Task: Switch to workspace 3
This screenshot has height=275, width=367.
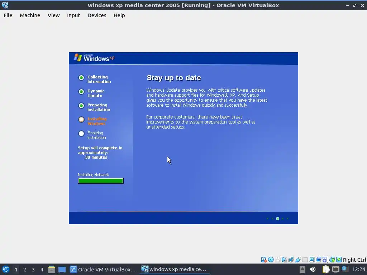Action: pyautogui.click(x=33, y=270)
